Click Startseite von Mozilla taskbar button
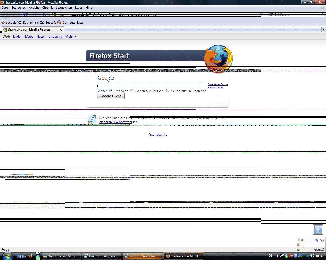 tap(183, 256)
